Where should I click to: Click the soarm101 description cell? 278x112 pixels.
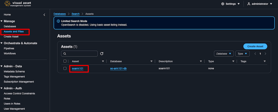pyautogui.click(x=164, y=69)
